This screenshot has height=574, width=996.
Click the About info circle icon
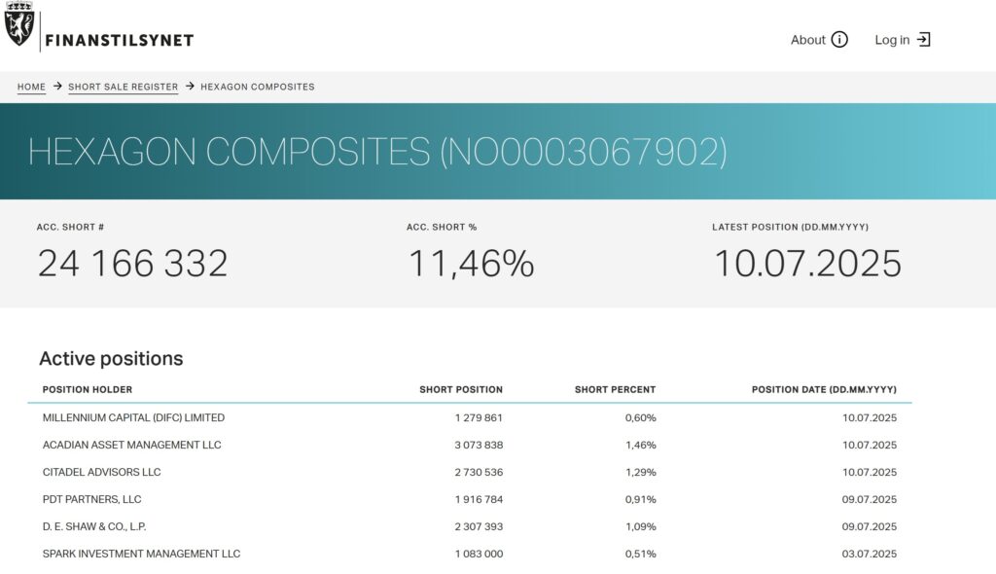839,40
